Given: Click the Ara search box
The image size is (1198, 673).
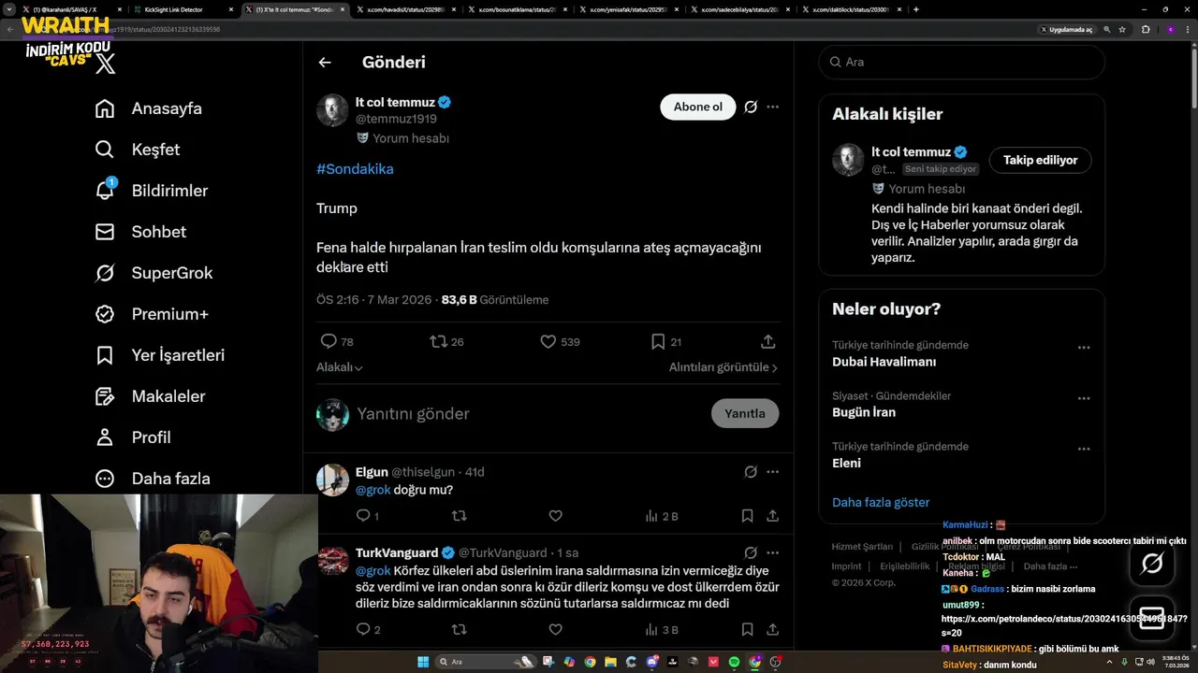Looking at the screenshot, I should coord(961,62).
